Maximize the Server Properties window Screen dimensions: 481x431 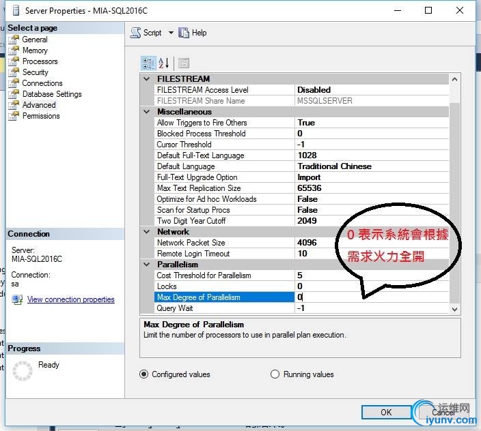click(428, 10)
